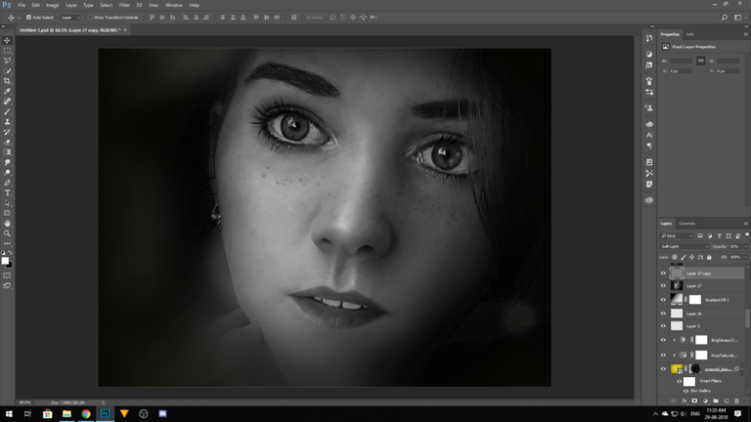
Task: Open the Auto-Select Layer dropdown
Action: (69, 18)
